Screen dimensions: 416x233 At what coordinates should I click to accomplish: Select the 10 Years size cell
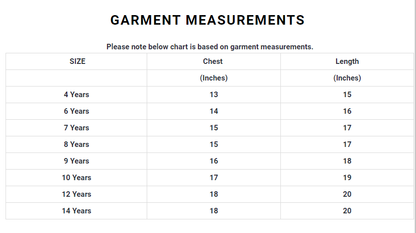tap(76, 178)
